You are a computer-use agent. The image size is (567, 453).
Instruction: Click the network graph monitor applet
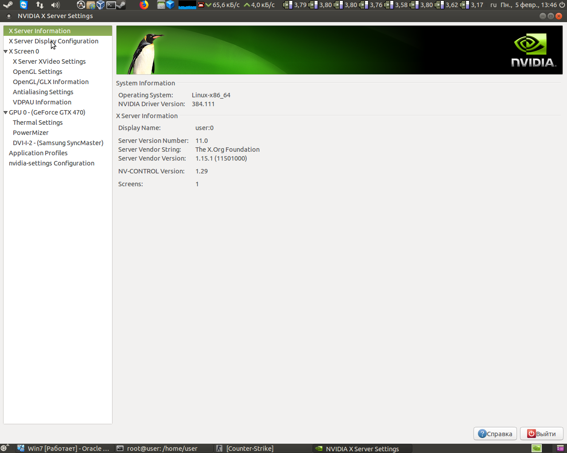click(187, 5)
